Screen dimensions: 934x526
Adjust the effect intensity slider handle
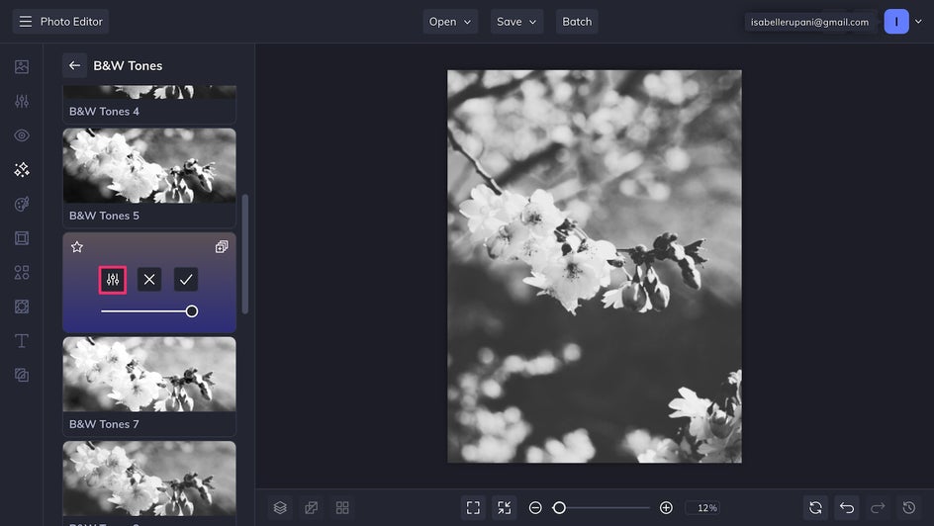[192, 311]
